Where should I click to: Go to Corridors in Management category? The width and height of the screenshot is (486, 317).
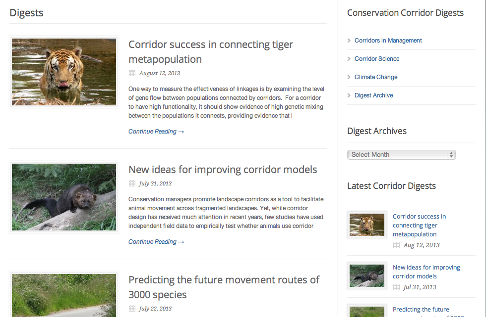tap(388, 41)
